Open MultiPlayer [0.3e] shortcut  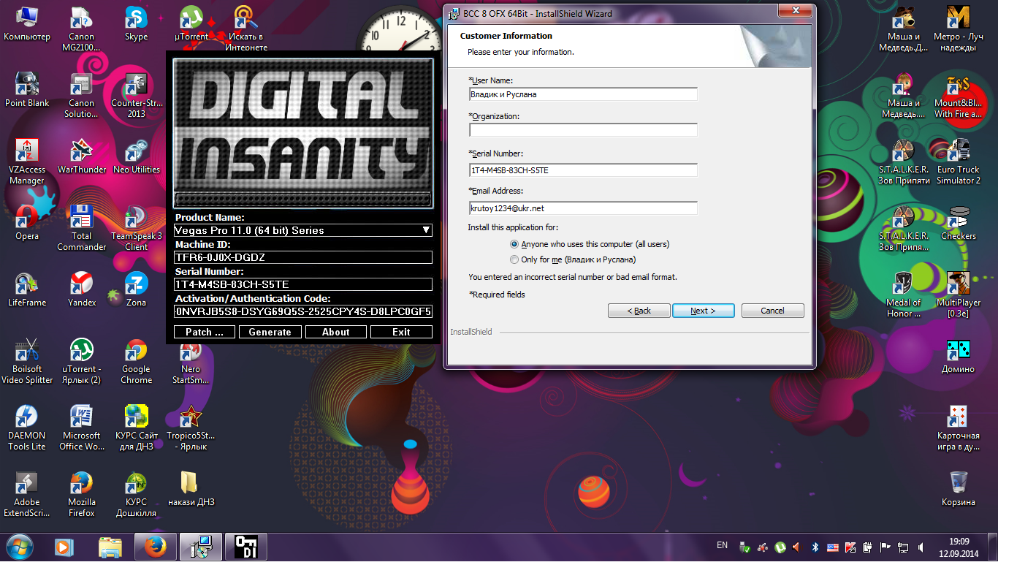(x=959, y=295)
